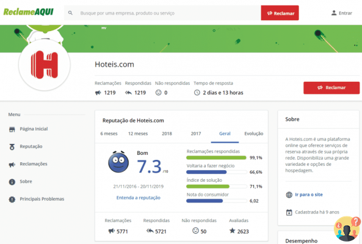This screenshot has width=362, height=244.
Task: Open the Evolução tab
Action: coord(254,134)
